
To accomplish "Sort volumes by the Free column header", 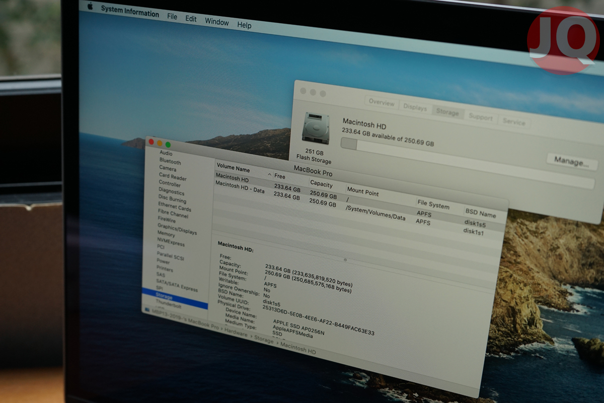I will tap(280, 177).
